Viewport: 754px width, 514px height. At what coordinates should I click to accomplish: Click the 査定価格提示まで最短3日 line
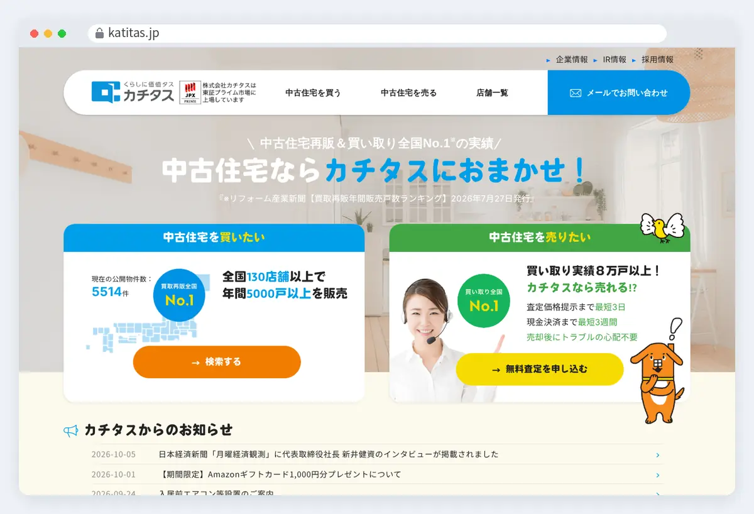click(576, 307)
